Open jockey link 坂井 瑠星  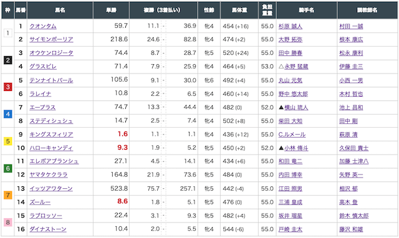click(291, 216)
